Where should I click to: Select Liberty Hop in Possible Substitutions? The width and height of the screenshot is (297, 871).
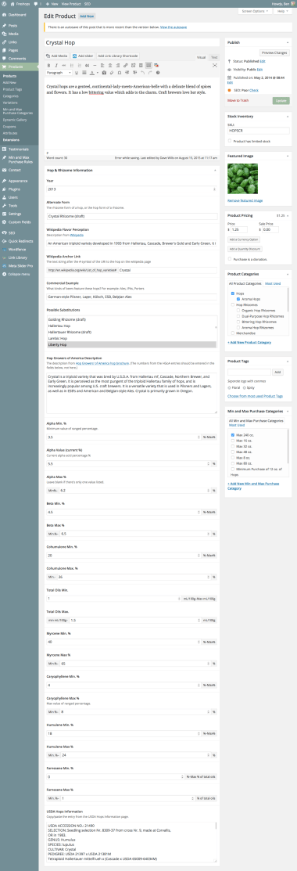(131, 344)
